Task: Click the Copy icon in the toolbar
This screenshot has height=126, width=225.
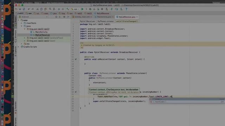Action: pos(41,9)
